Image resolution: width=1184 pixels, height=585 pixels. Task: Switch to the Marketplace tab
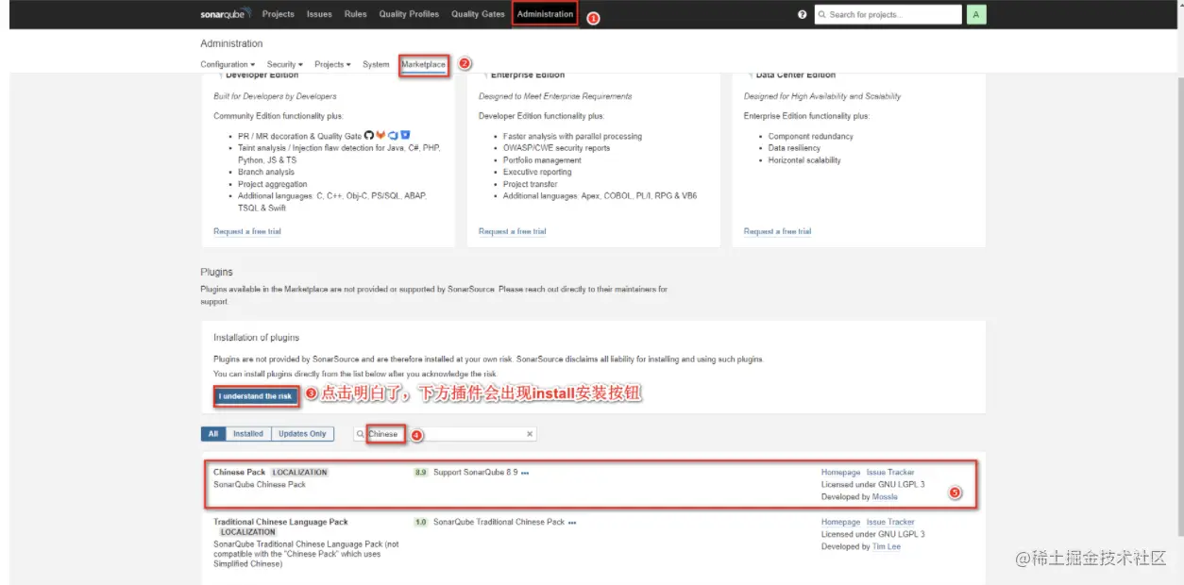coord(423,64)
